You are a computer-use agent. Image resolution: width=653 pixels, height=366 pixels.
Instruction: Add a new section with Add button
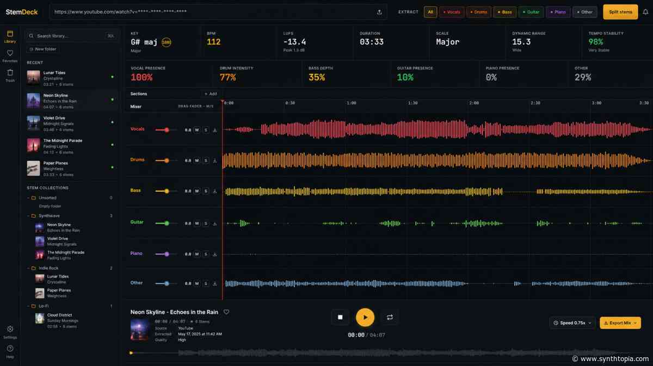click(x=210, y=94)
